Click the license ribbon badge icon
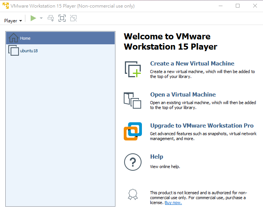The height and width of the screenshot is (212, 263). point(133,194)
